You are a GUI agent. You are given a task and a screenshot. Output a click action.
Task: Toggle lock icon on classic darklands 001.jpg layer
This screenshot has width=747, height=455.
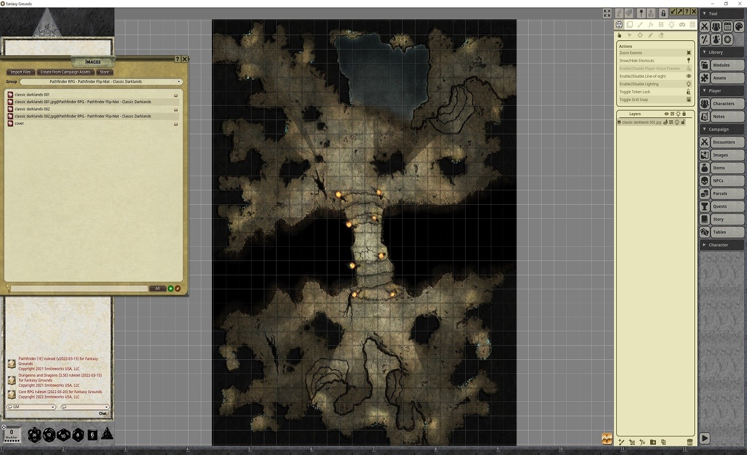pos(683,122)
